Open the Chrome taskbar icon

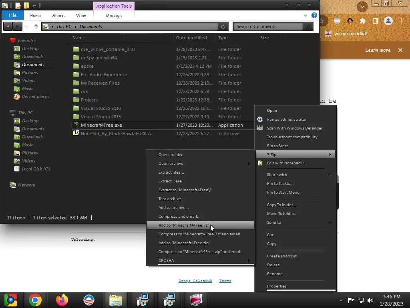35,300
